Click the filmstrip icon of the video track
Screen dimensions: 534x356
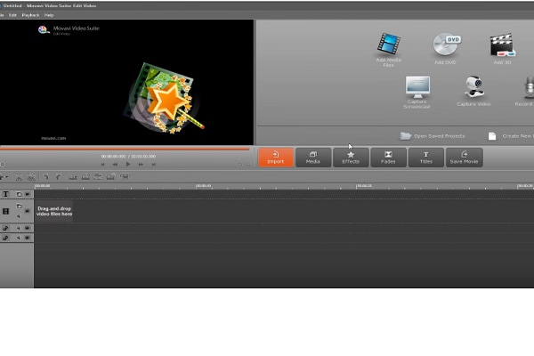click(x=6, y=211)
